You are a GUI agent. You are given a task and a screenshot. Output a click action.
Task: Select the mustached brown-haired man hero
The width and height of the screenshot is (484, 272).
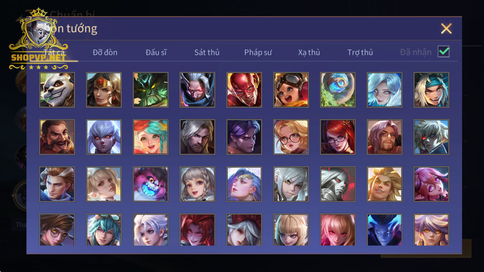tap(57, 137)
